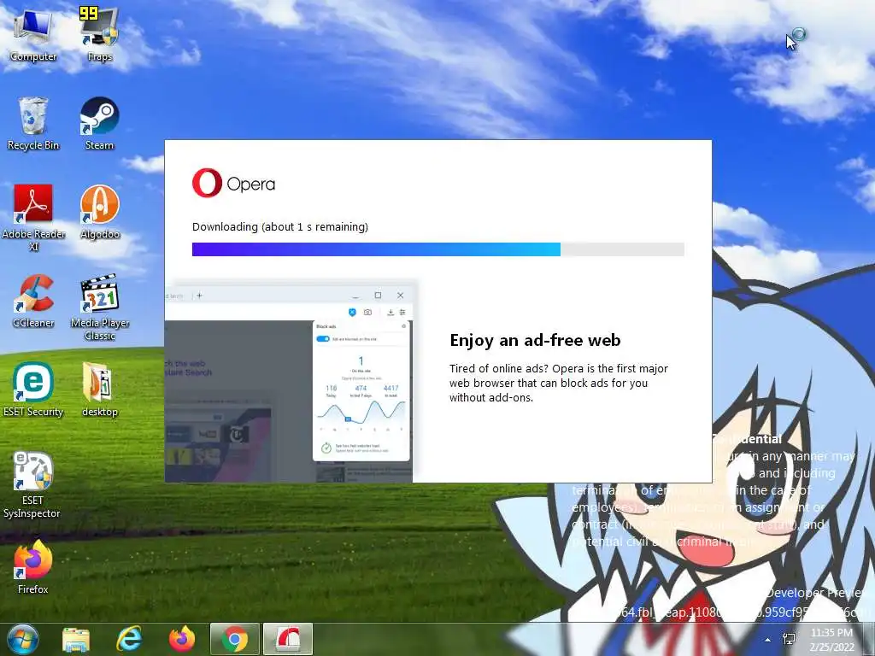Open the Windows Start menu orb
Image resolution: width=875 pixels, height=656 pixels.
pos(22,639)
